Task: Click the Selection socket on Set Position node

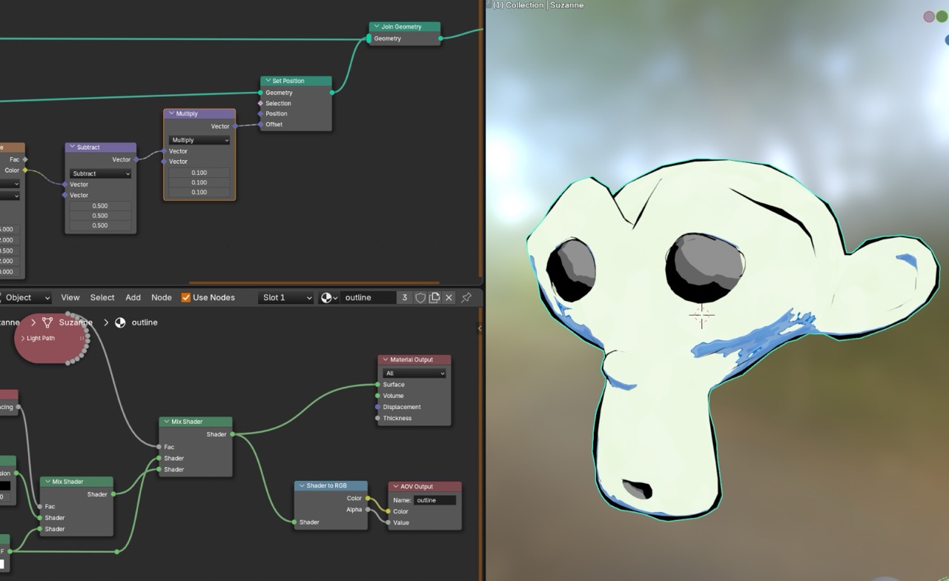Action: [x=260, y=103]
